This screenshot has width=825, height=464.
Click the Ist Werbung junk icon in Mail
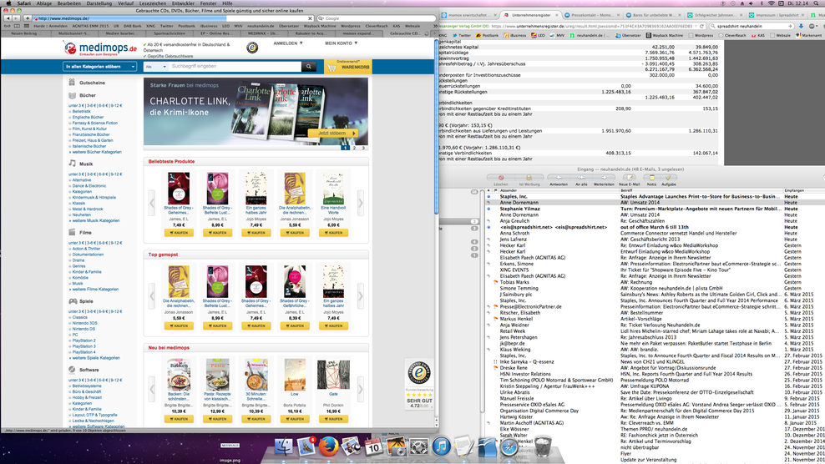tap(529, 178)
